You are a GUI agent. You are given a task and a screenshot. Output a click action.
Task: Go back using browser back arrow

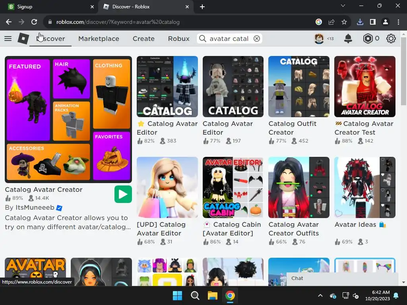click(9, 22)
